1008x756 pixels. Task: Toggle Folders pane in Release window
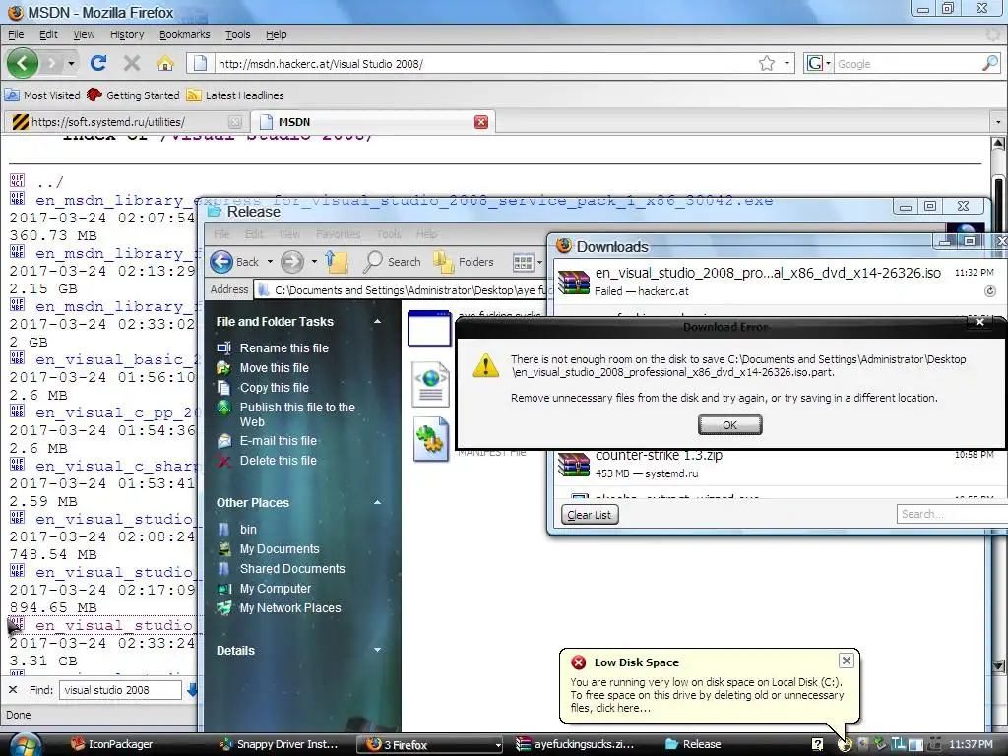point(464,262)
